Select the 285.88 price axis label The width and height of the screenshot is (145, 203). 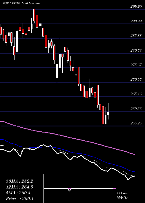(136, 35)
